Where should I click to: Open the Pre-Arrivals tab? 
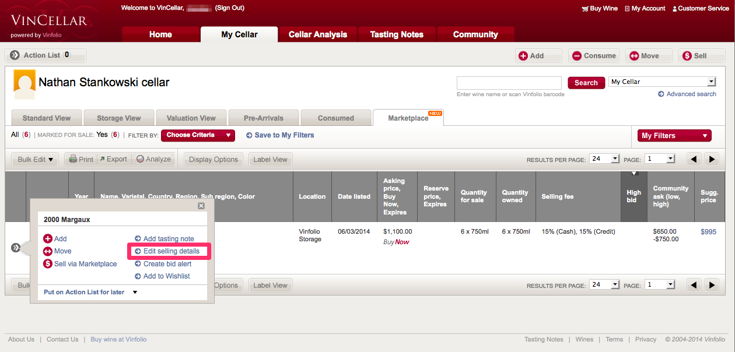coord(264,118)
